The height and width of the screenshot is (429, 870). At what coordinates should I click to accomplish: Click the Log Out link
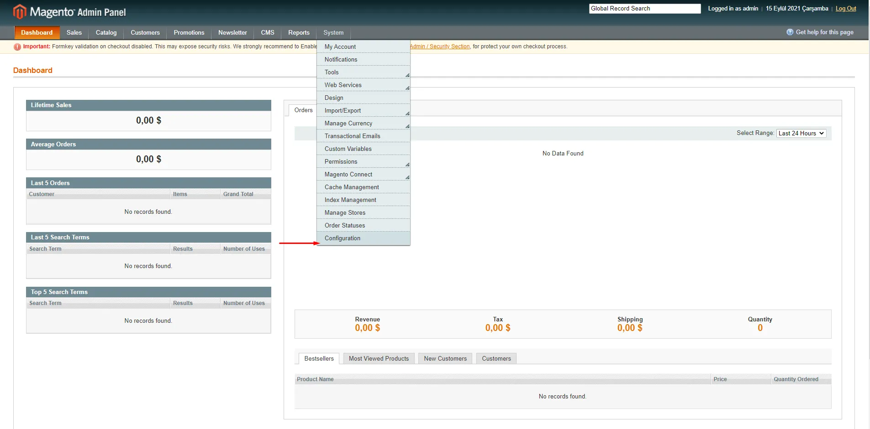(845, 9)
